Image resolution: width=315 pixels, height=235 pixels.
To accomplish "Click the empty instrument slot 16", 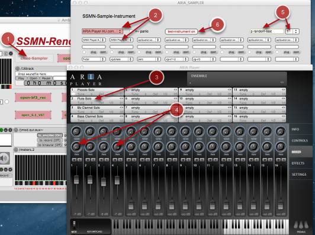I will click(x=259, y=118).
